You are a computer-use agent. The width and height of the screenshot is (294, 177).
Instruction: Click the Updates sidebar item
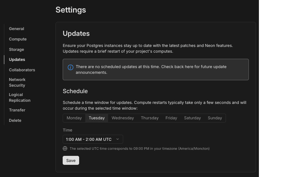[17, 59]
